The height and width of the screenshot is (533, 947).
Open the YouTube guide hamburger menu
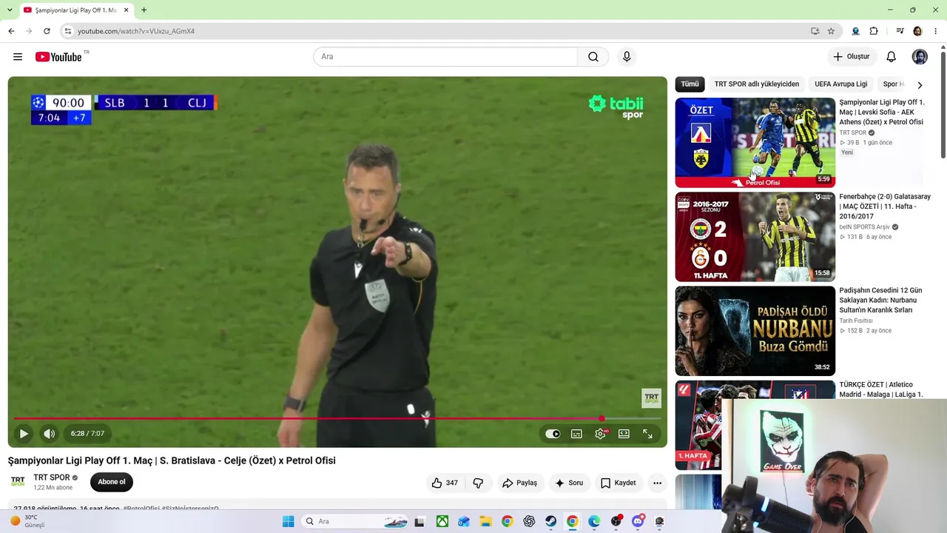point(18,57)
